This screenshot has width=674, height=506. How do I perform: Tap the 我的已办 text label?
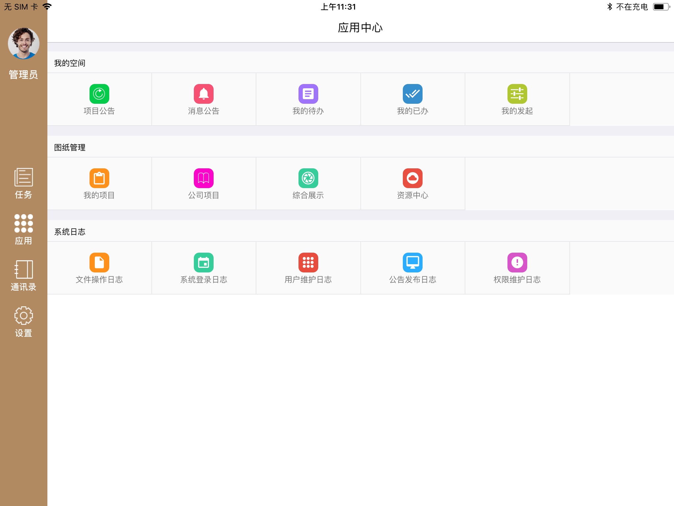(x=413, y=111)
